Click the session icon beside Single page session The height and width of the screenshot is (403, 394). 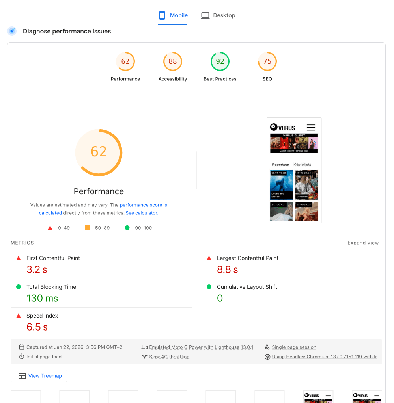pyautogui.click(x=267, y=347)
